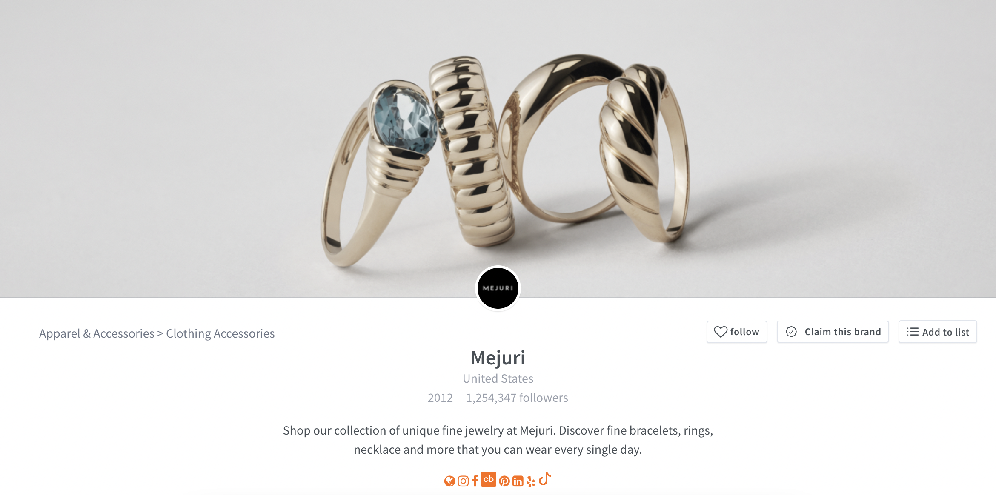Click the brand description paragraph
Image resolution: width=996 pixels, height=495 pixels.
pos(498,440)
